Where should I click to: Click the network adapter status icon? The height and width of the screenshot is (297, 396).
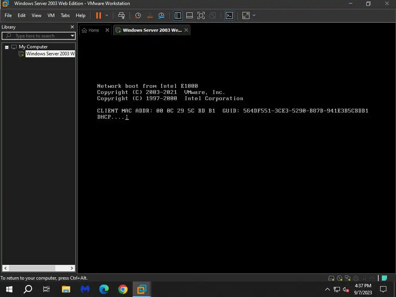pyautogui.click(x=348, y=278)
